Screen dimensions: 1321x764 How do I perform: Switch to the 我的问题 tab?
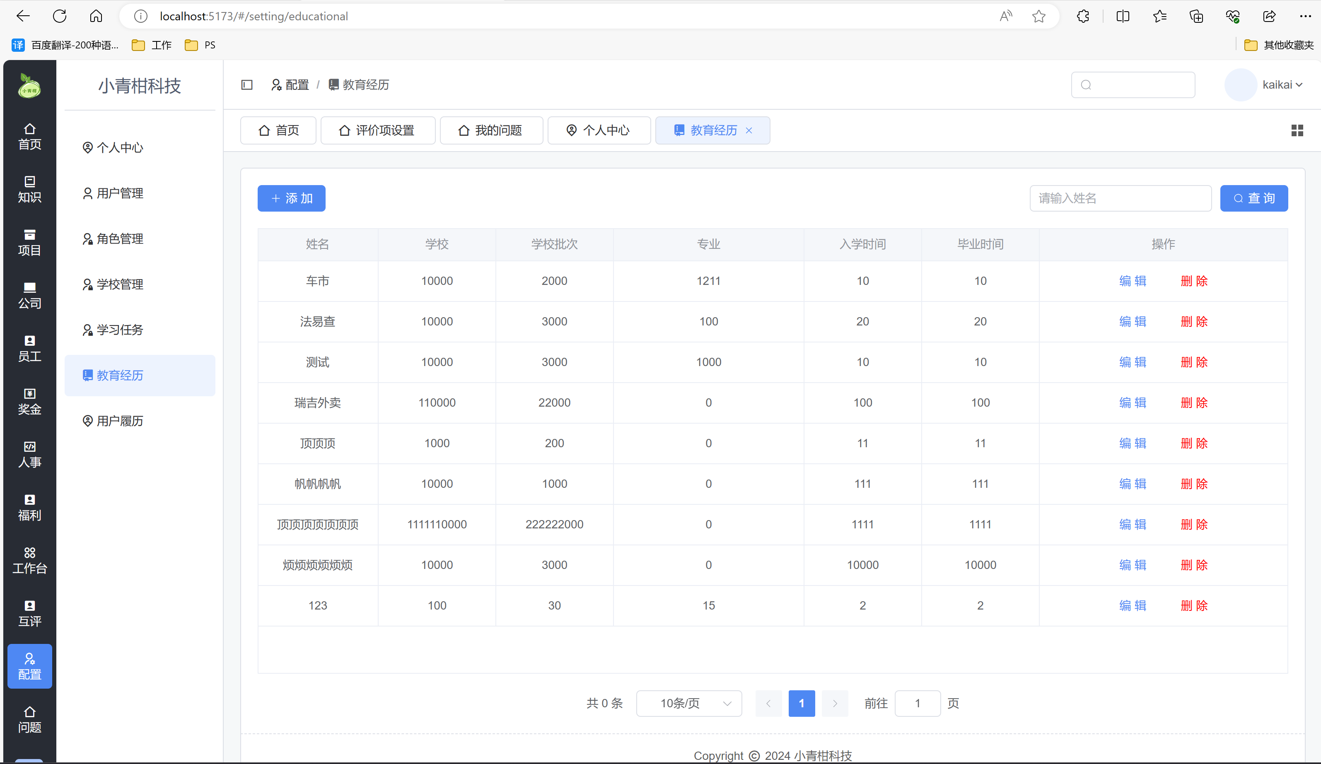click(491, 130)
